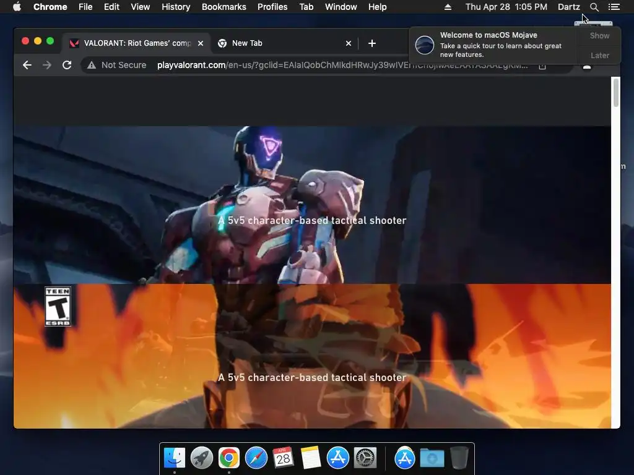Open the History menu
634x475 pixels.
pos(176,7)
